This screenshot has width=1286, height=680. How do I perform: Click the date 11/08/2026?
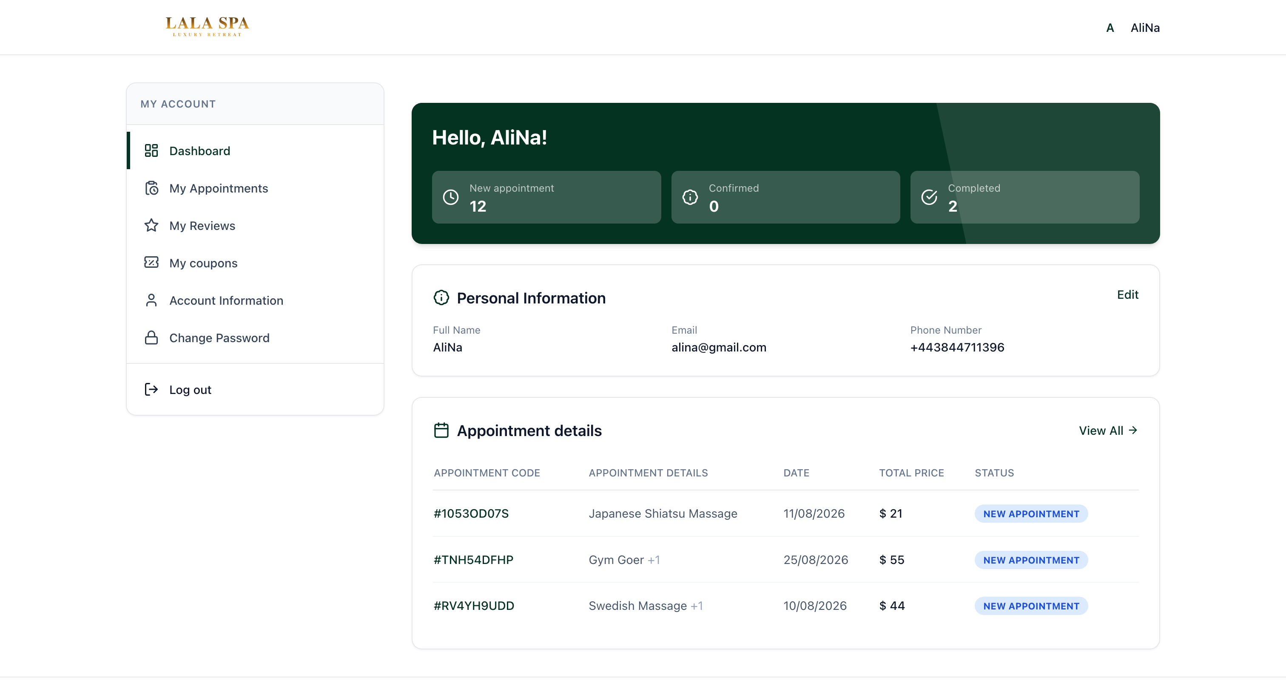click(814, 513)
